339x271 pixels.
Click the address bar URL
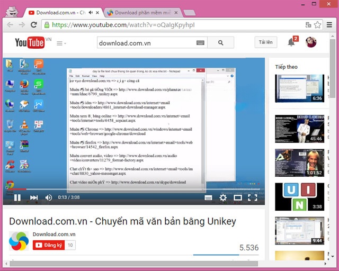tap(123, 25)
